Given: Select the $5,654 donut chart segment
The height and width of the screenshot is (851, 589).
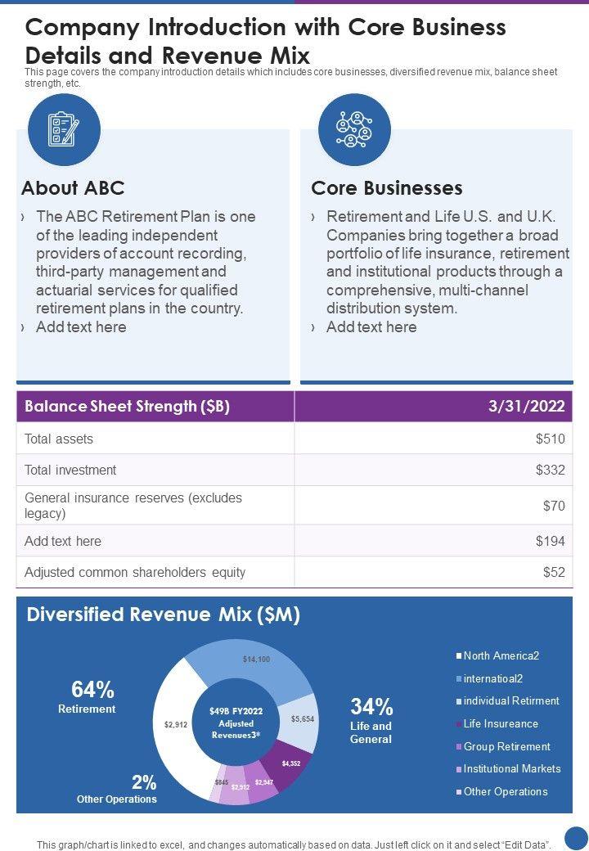Looking at the screenshot, I should [x=302, y=720].
